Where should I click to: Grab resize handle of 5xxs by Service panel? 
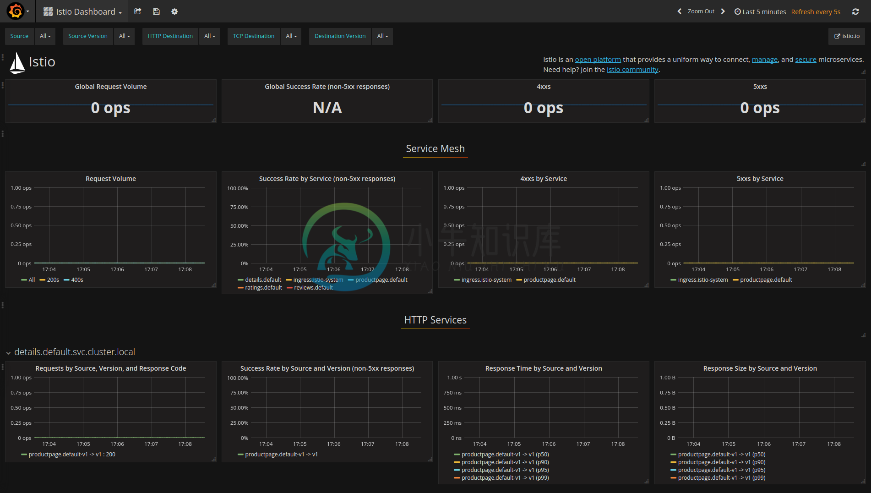click(x=863, y=285)
